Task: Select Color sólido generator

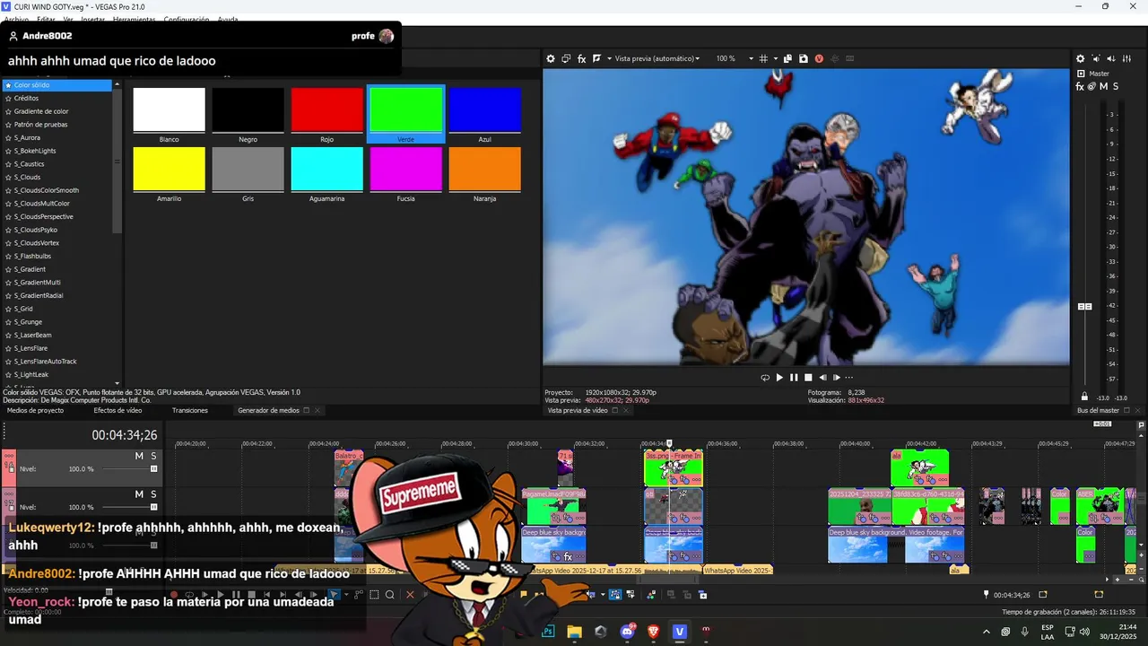Action: pos(57,85)
